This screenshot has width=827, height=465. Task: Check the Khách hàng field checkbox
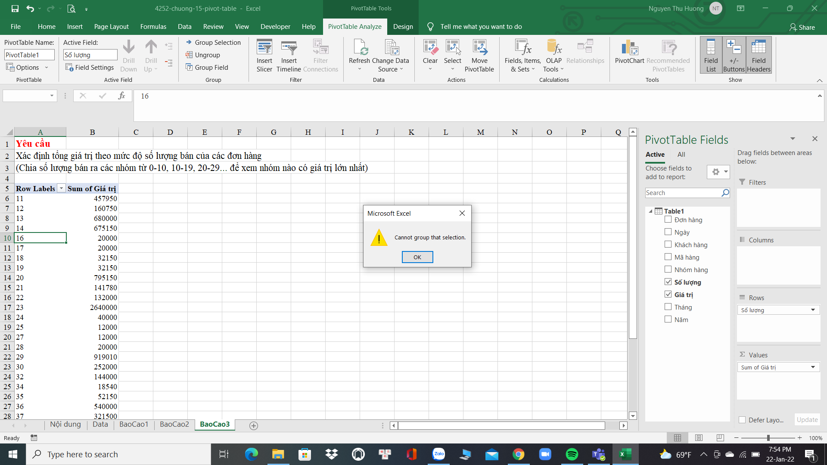pos(668,245)
